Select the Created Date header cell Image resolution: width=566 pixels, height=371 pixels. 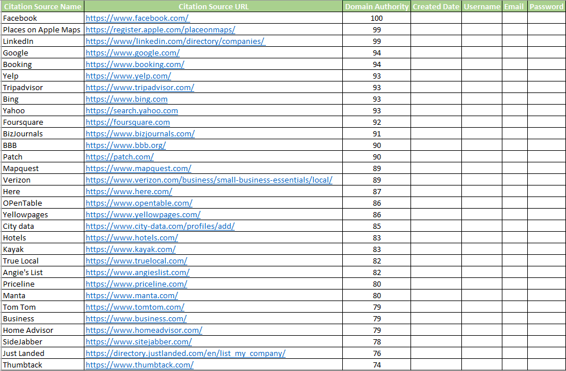click(436, 6)
